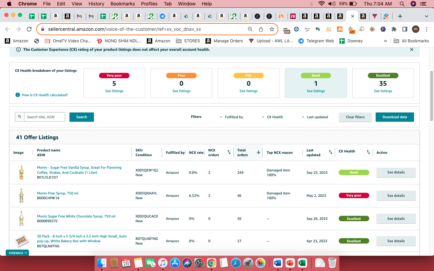This screenshot has height=271, width=434.
Task: Click the info icon next to How is CX Health calculated
Action: click(18, 95)
